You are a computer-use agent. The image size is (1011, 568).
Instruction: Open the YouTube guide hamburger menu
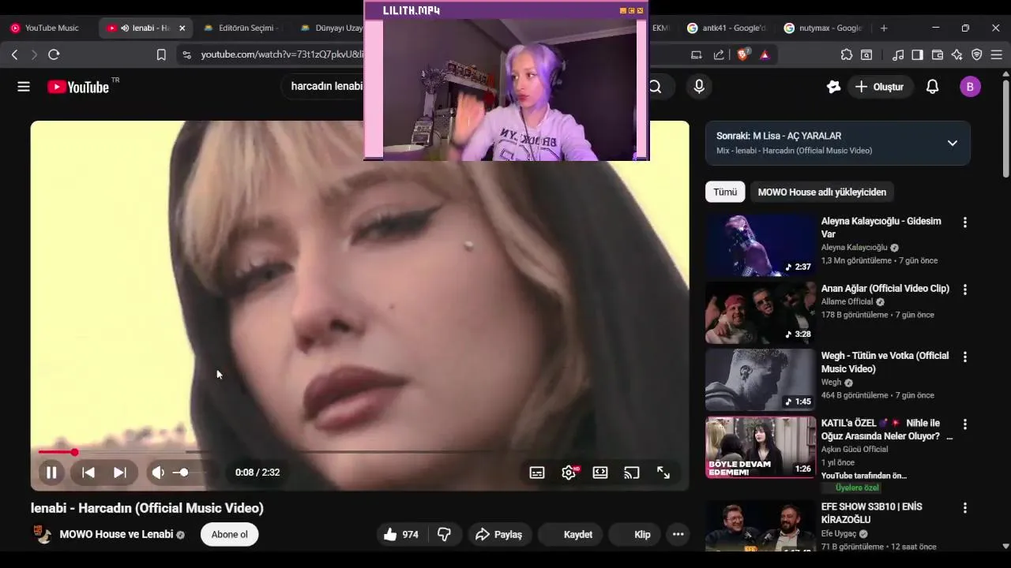pos(24,87)
